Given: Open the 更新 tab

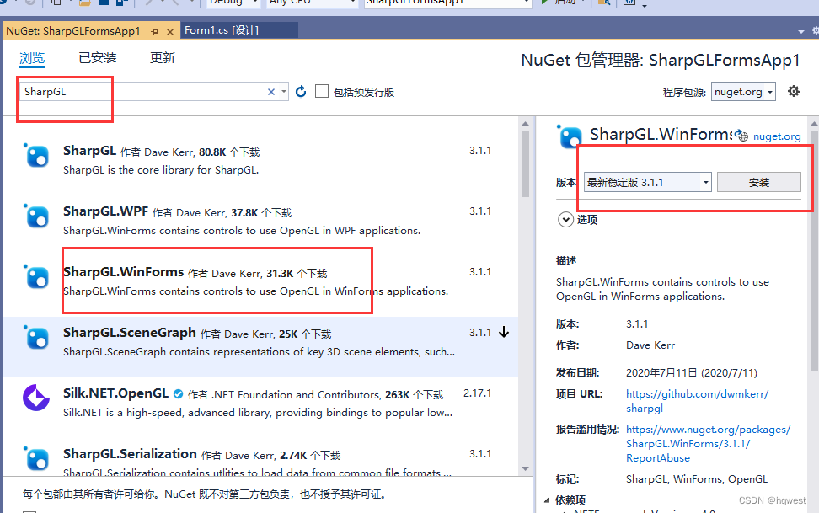Looking at the screenshot, I should 163,58.
